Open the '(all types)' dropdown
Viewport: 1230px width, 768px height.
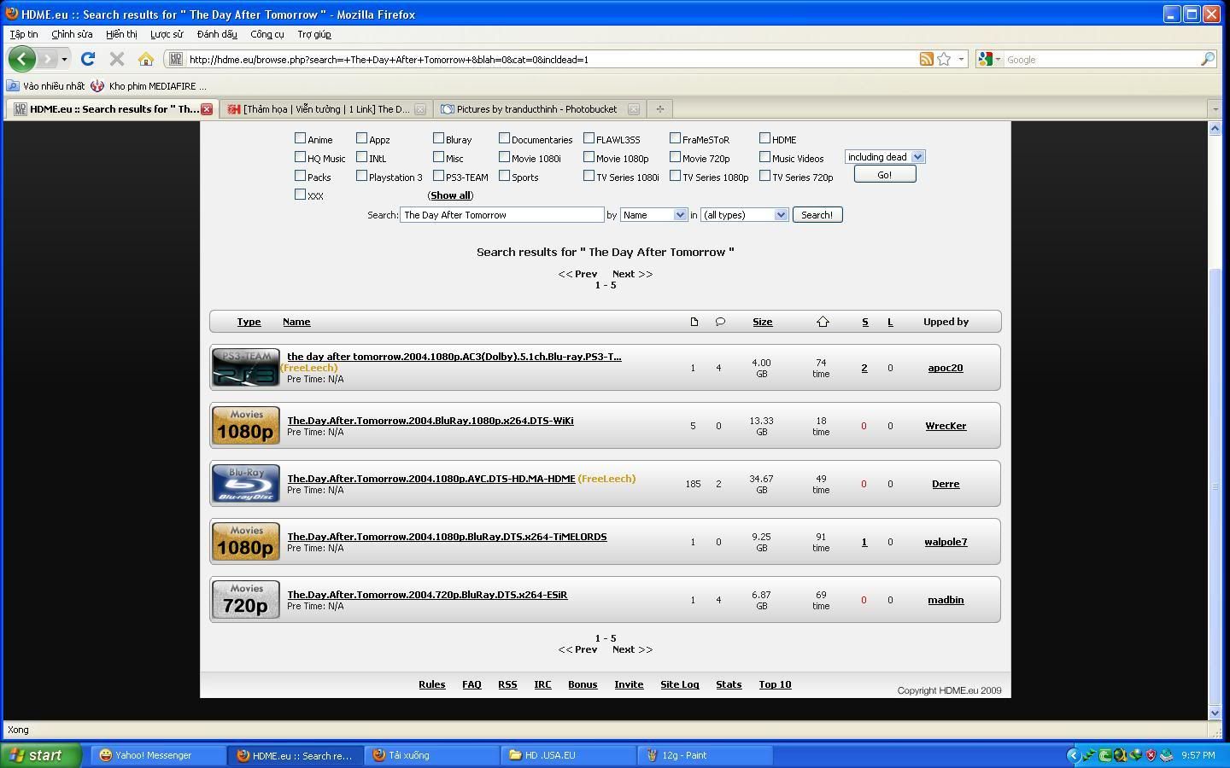(x=744, y=215)
